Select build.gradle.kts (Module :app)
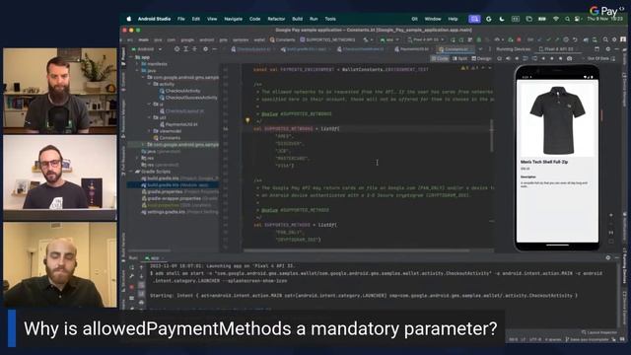Screen dimensions: 631x355 pyautogui.click(x=174, y=185)
